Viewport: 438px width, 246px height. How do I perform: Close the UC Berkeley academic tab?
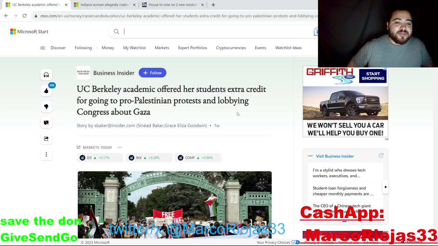point(66,5)
